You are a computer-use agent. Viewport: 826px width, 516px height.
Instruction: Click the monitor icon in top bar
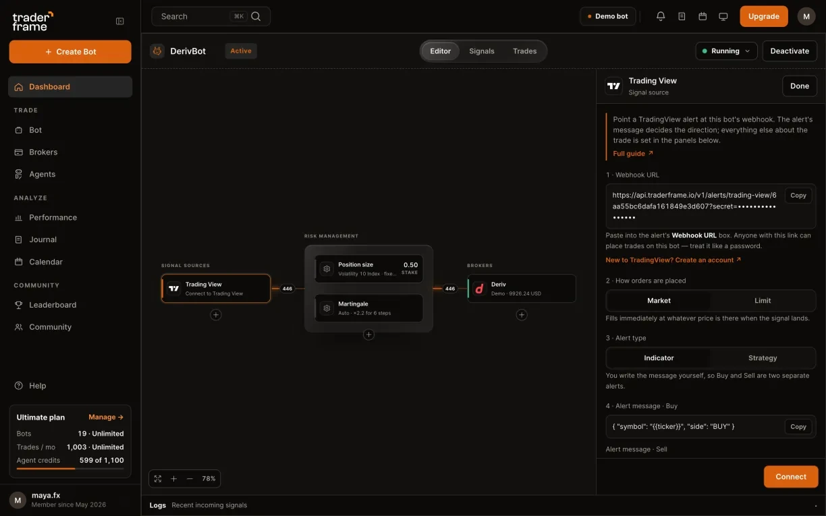(x=723, y=16)
